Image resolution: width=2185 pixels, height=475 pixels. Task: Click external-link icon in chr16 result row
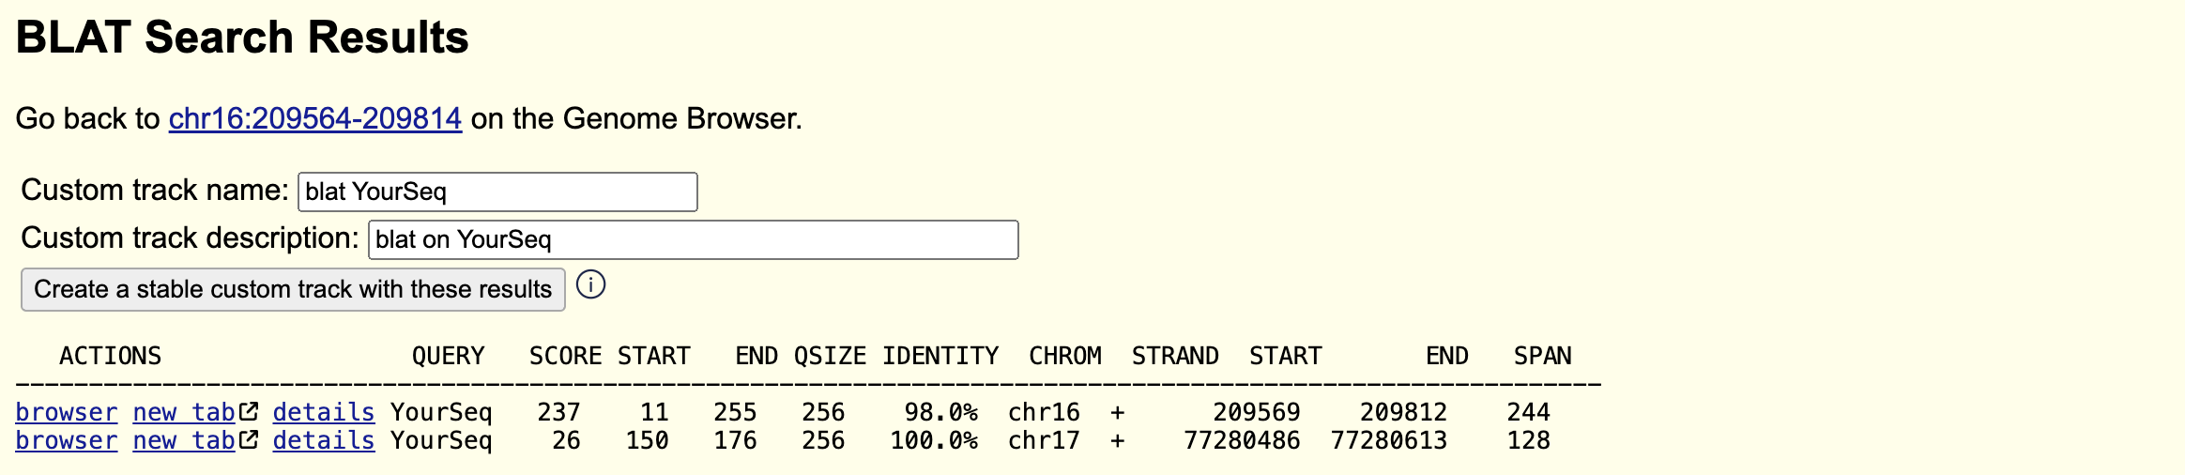click(249, 411)
